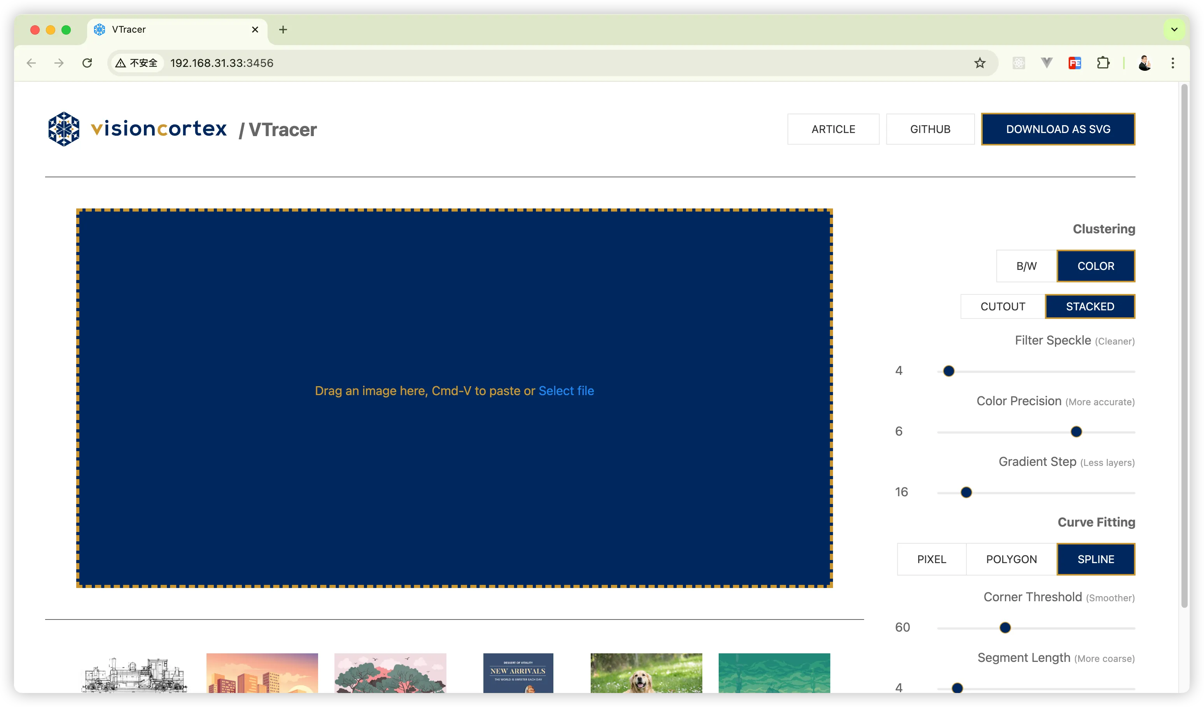The height and width of the screenshot is (707, 1204).
Task: Click the Corner Threshold slider handle
Action: pos(1005,628)
